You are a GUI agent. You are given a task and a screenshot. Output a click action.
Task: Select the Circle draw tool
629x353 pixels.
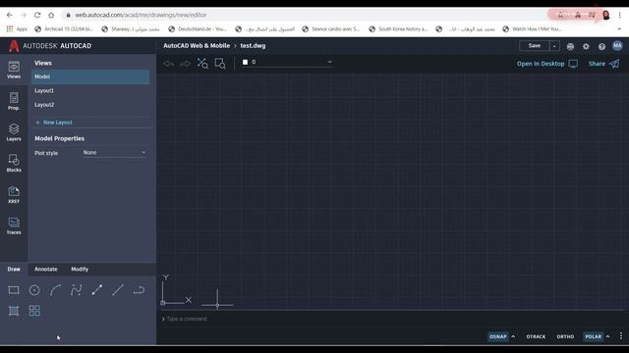point(34,290)
